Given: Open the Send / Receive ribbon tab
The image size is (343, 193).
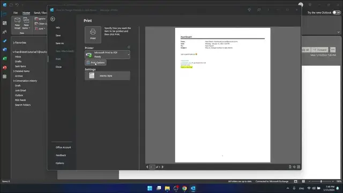Looking at the screenshot, I should (40, 13).
